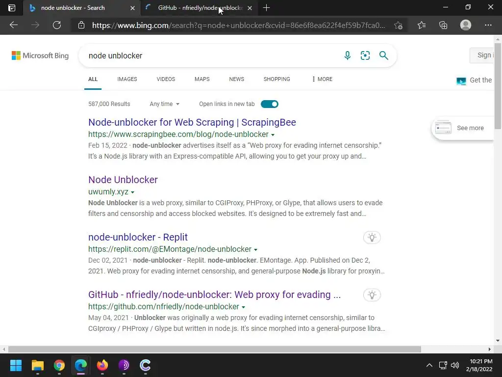This screenshot has height=377, width=502.
Task: Open Windows Start menu
Action: point(16,365)
